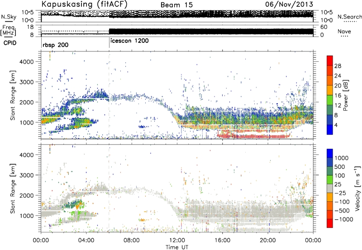
Task: Click the "100" velocity colorbar tick
Action: (340, 176)
